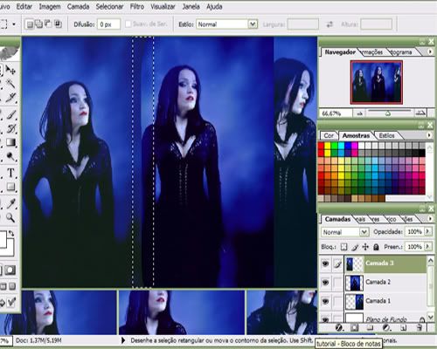Add a layer style in Camadas panel
Image resolution: width=437 pixels, height=349 pixels.
pos(338,328)
